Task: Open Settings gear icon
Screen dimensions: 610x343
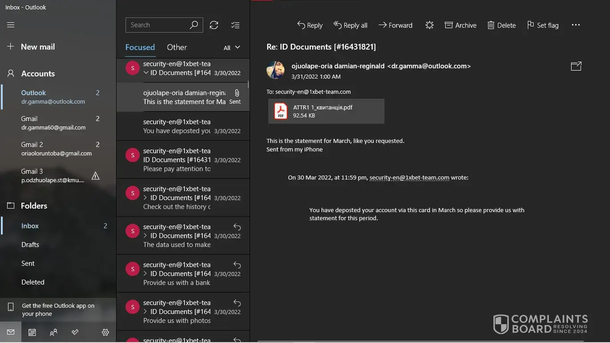Action: pyautogui.click(x=105, y=332)
